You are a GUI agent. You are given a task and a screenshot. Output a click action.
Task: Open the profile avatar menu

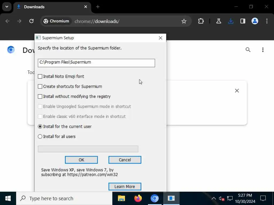pos(255,21)
